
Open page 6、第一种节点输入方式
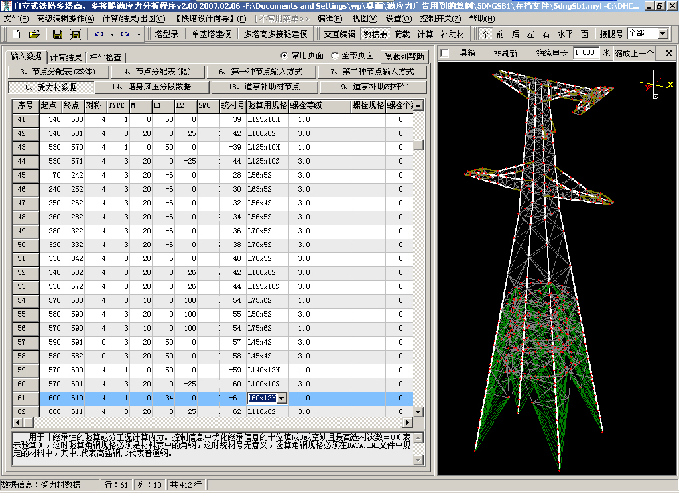(261, 72)
